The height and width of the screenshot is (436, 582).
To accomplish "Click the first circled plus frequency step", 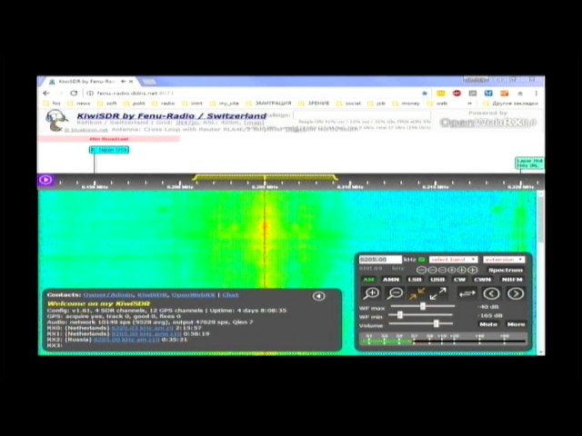I will pos(452,270).
